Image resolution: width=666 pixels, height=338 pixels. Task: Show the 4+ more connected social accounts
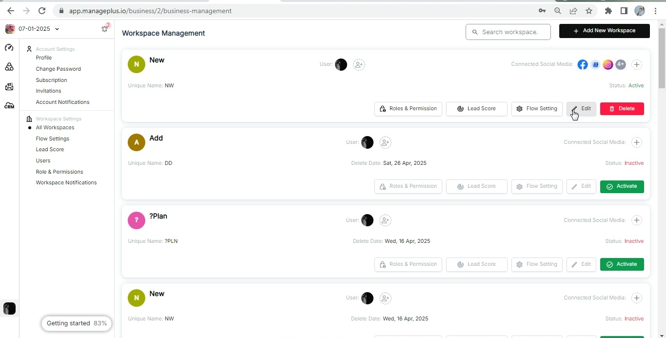(x=621, y=64)
